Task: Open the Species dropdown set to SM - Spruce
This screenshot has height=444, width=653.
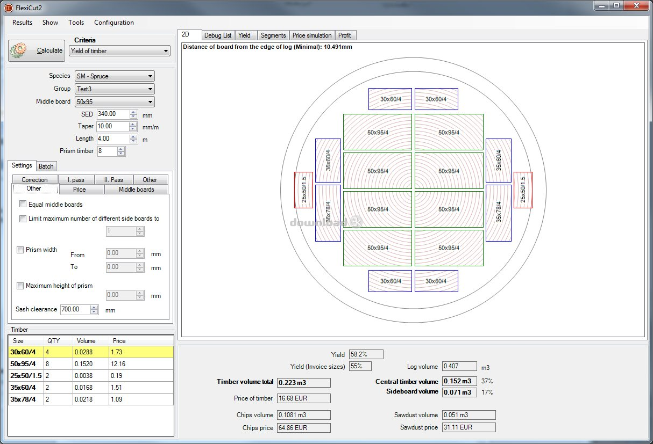Action: (115, 76)
